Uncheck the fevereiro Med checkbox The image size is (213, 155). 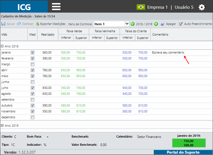[32, 58]
